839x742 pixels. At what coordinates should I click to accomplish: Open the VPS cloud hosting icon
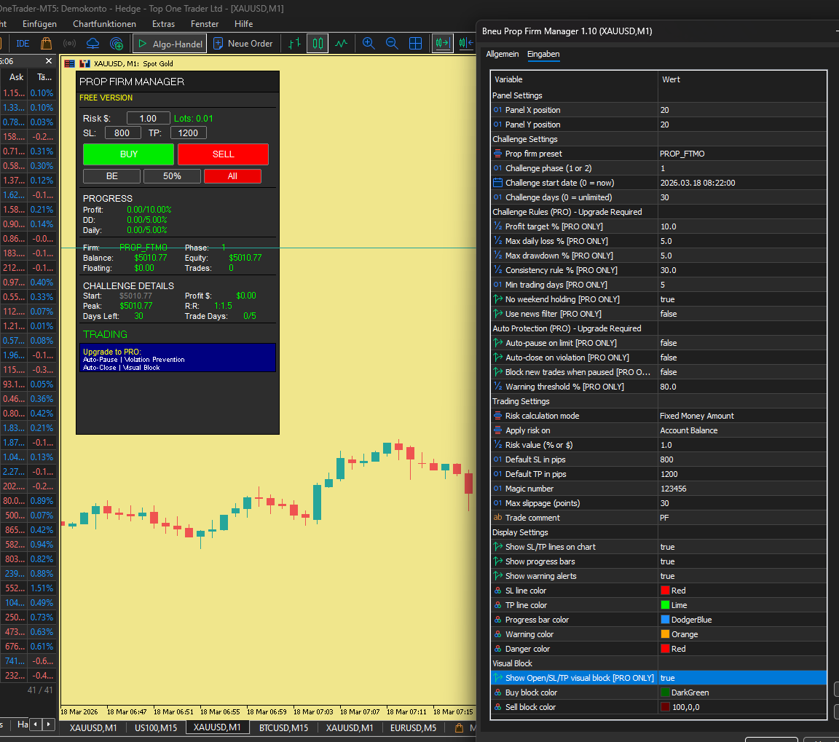92,44
